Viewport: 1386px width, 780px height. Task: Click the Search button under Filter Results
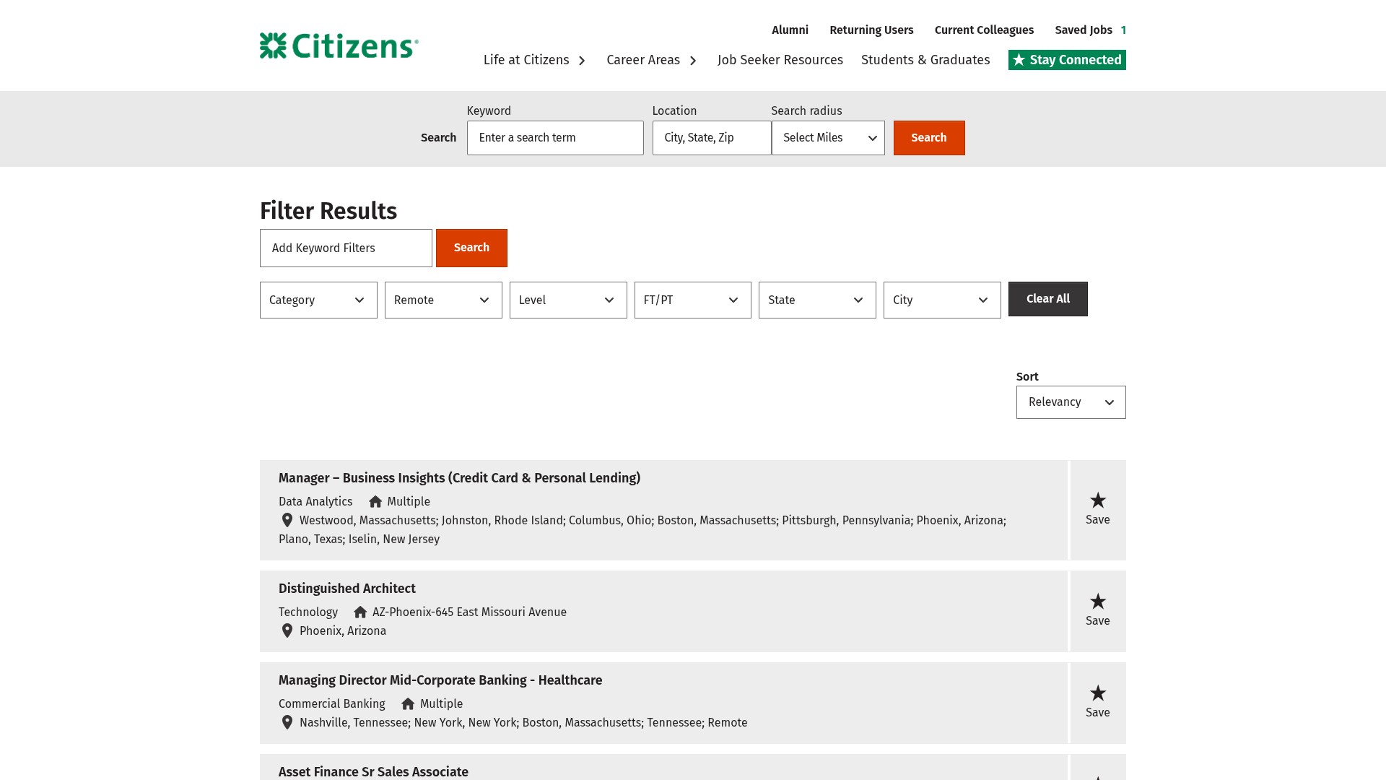471,248
